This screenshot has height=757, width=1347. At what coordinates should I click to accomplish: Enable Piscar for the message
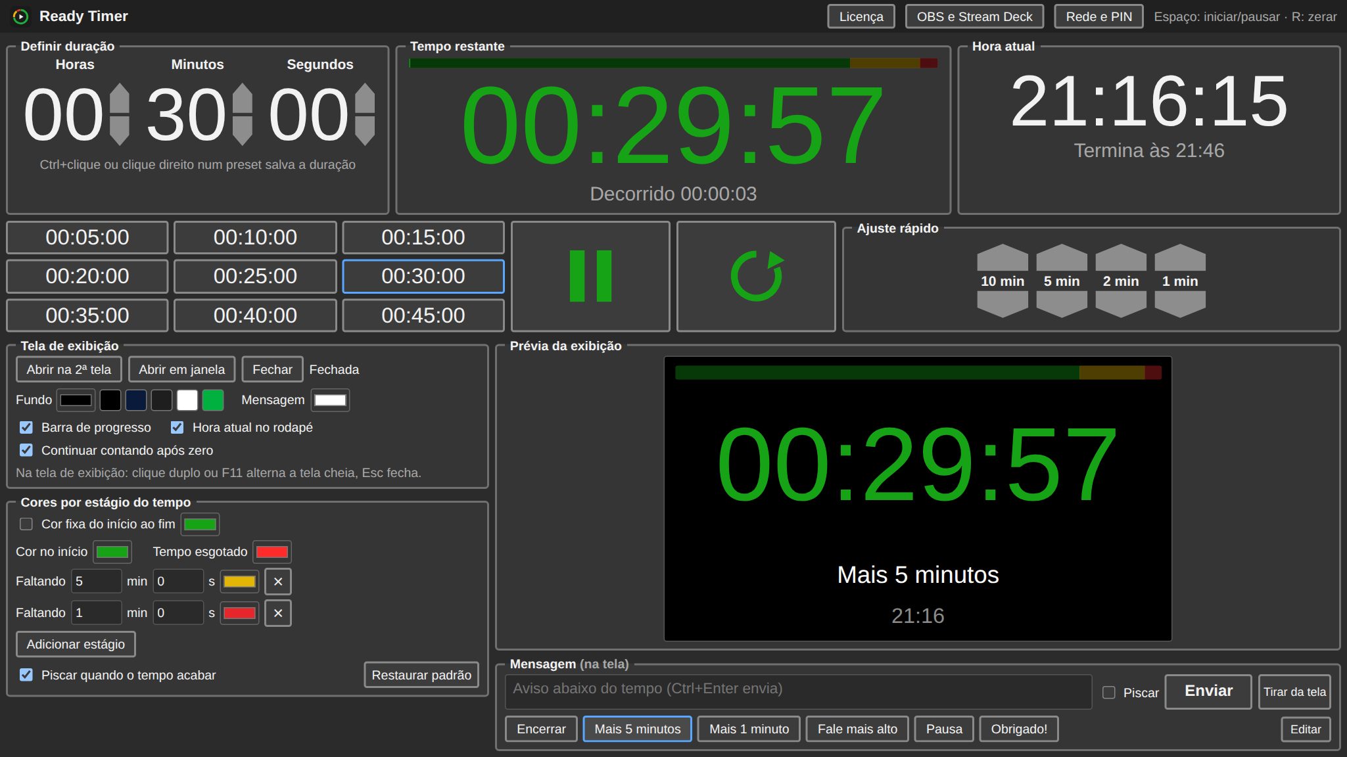tap(1109, 693)
